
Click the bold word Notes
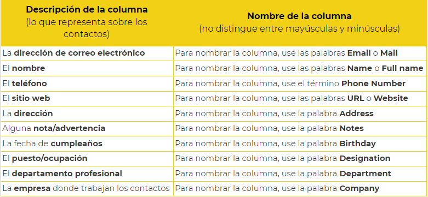click(x=352, y=128)
